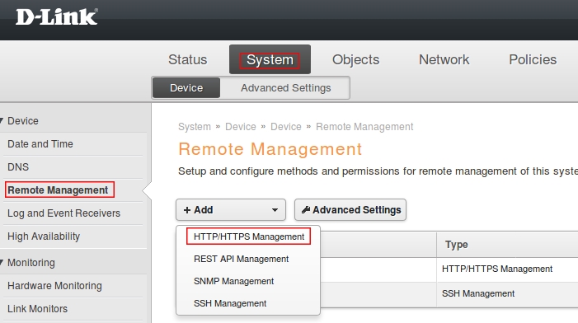The width and height of the screenshot is (578, 323).
Task: Open Hardware Monitoring in sidebar
Action: coord(54,286)
